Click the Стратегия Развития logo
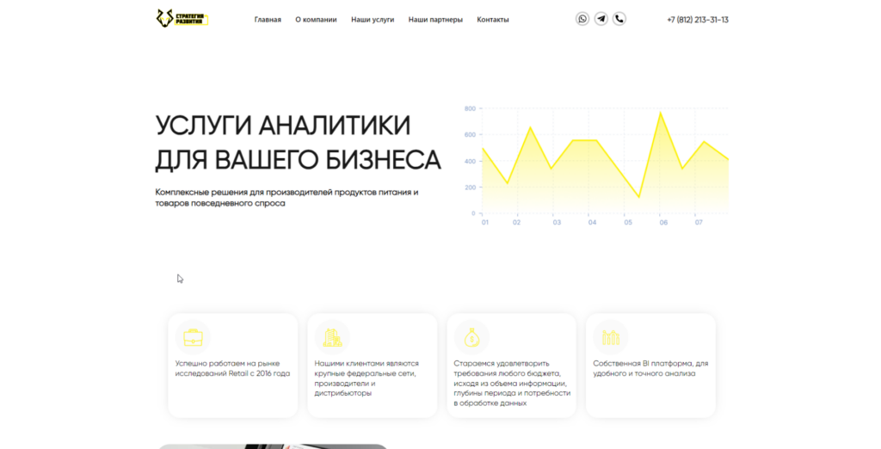 tap(182, 19)
